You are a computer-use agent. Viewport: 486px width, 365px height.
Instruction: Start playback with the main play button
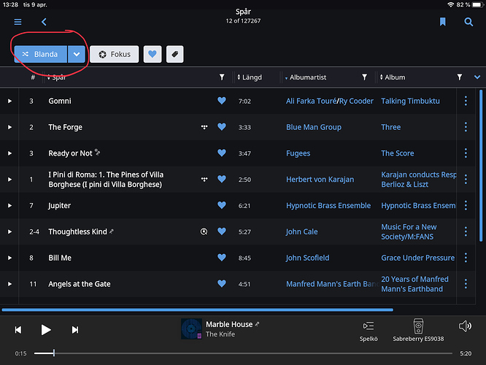46,330
